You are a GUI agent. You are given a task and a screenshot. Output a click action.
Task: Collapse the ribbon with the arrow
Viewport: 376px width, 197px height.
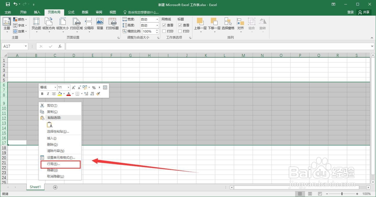(372, 38)
